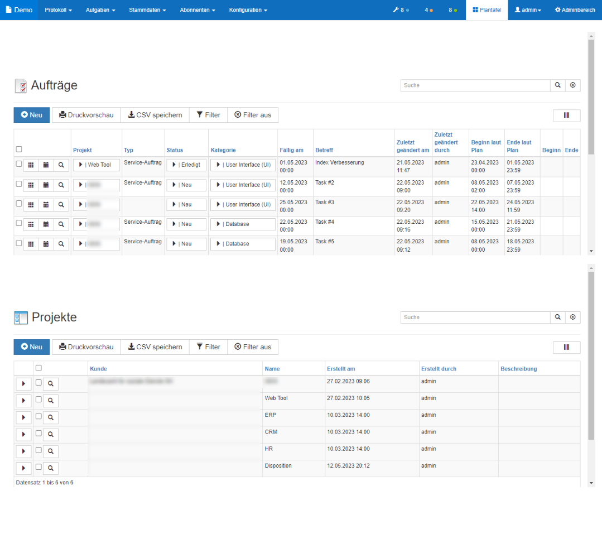Focus the Projekte Suche input field
The image size is (602, 558).
click(475, 317)
